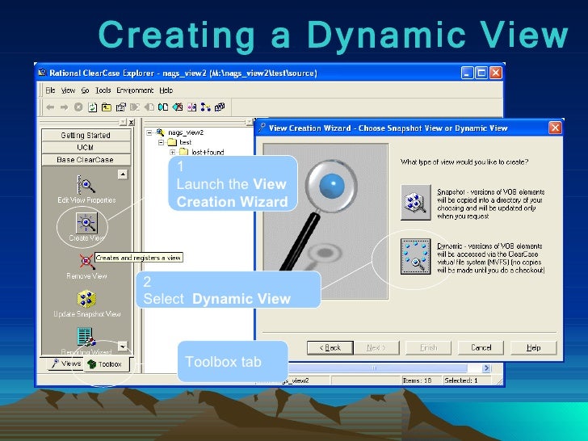The width and height of the screenshot is (588, 441).
Task: Open the Help menu
Action: [x=166, y=90]
